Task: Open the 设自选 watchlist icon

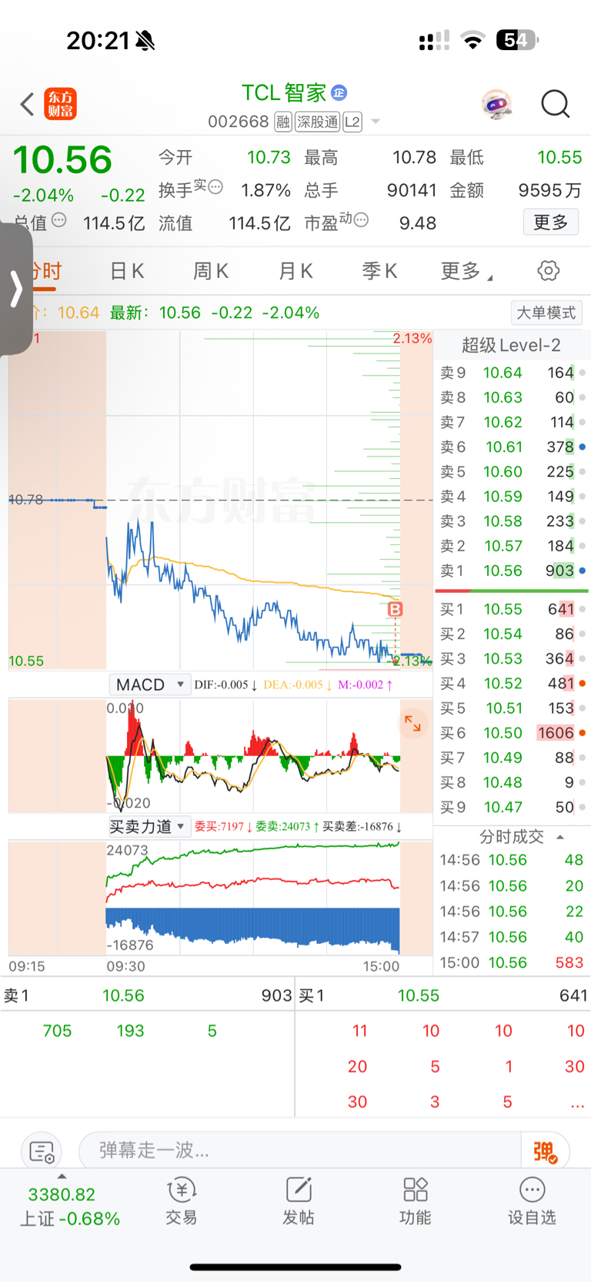Action: (x=532, y=1200)
